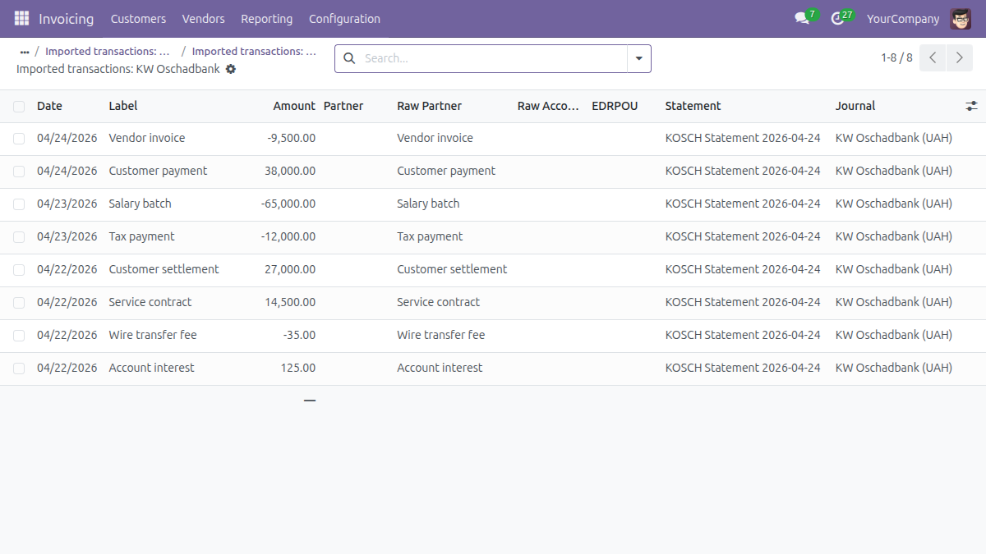Select the Tax payment row checkbox

[x=19, y=237]
